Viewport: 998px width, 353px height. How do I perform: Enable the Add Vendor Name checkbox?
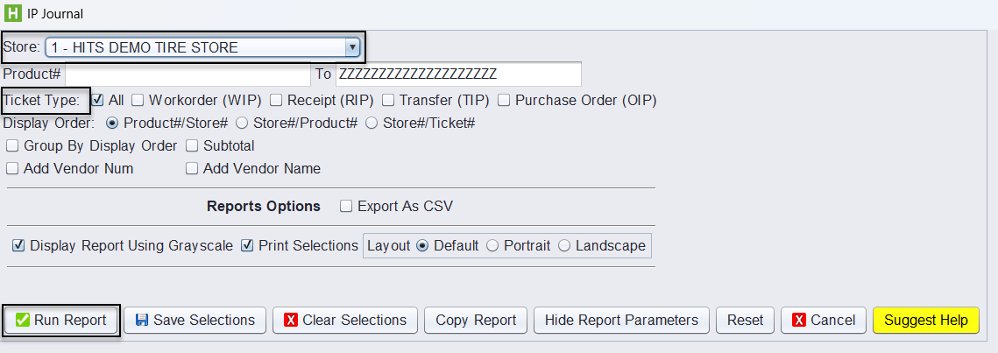pos(192,169)
